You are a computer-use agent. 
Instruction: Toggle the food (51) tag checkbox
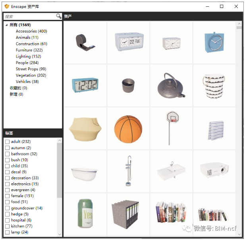click(7, 202)
